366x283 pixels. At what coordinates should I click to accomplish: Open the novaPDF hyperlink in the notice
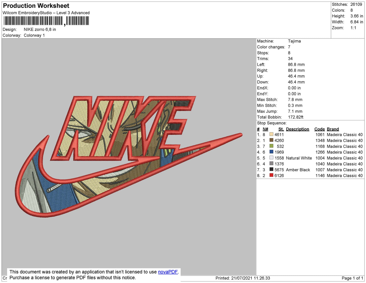pyautogui.click(x=168, y=272)
